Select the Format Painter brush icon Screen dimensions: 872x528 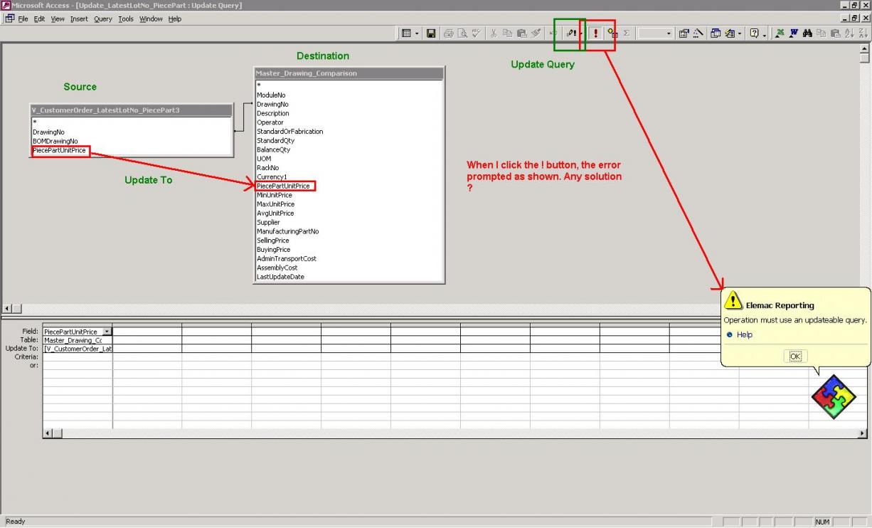coord(536,33)
